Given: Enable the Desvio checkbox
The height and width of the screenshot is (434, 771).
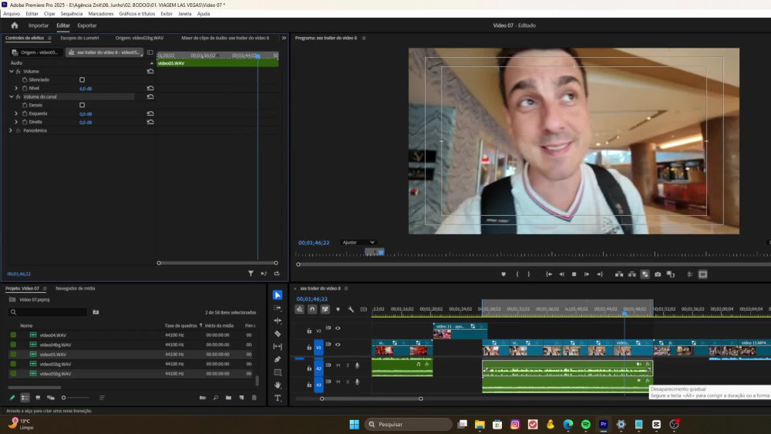Looking at the screenshot, I should 82,105.
